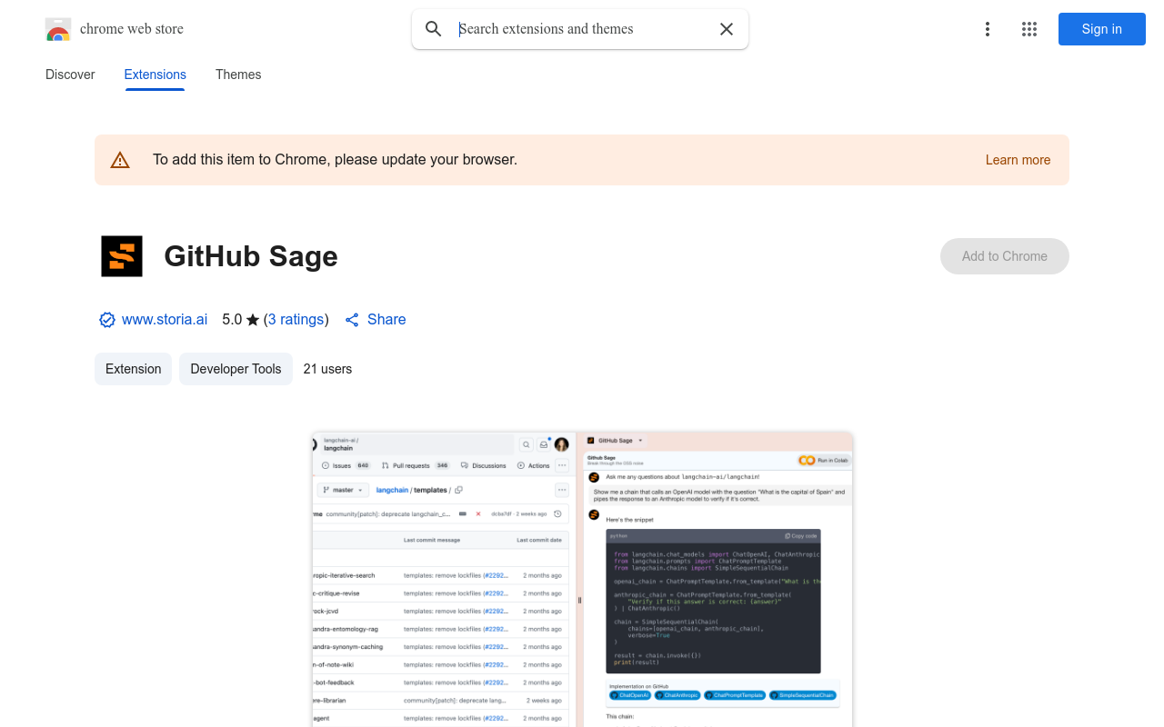Open the Learn more link
This screenshot has height=727, width=1164.
click(x=1018, y=160)
